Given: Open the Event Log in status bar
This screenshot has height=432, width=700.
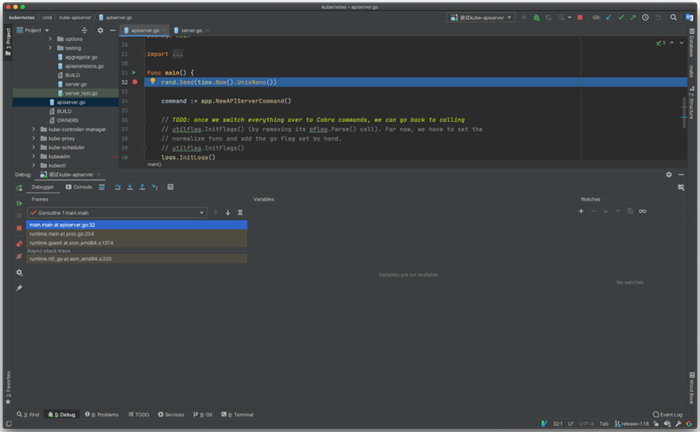Looking at the screenshot, I should [668, 415].
